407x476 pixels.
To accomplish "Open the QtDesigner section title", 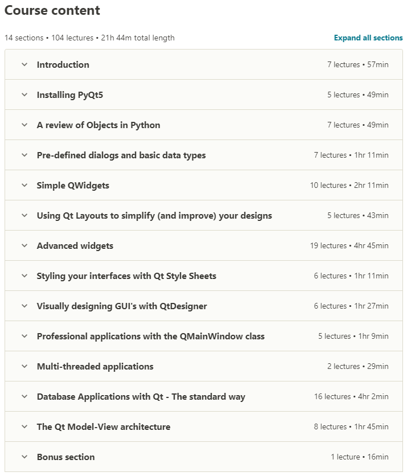I will click(x=122, y=306).
